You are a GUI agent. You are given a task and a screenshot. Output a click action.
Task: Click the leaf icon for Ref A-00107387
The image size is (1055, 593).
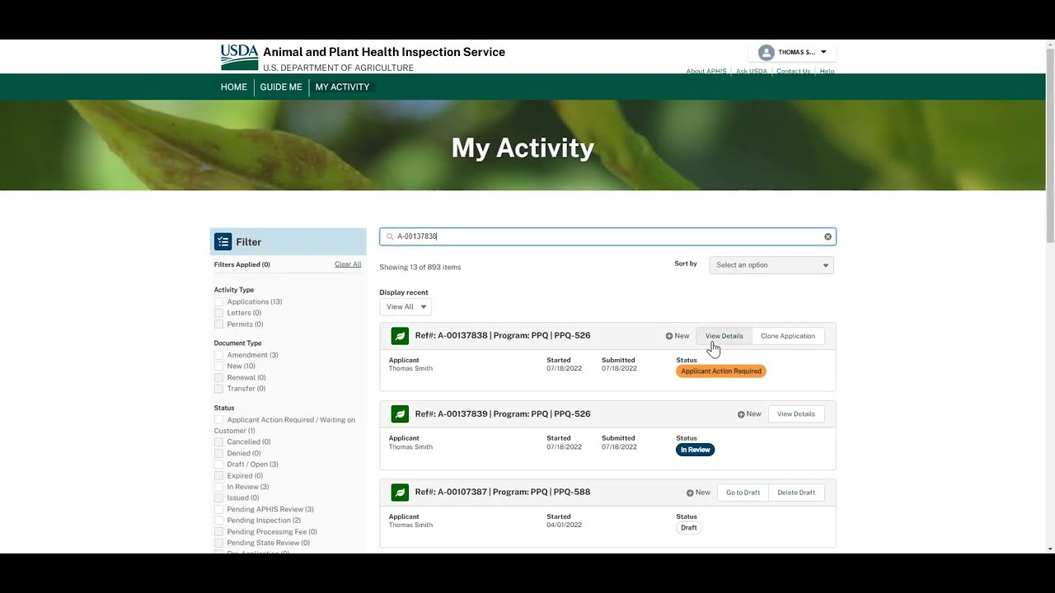point(400,493)
